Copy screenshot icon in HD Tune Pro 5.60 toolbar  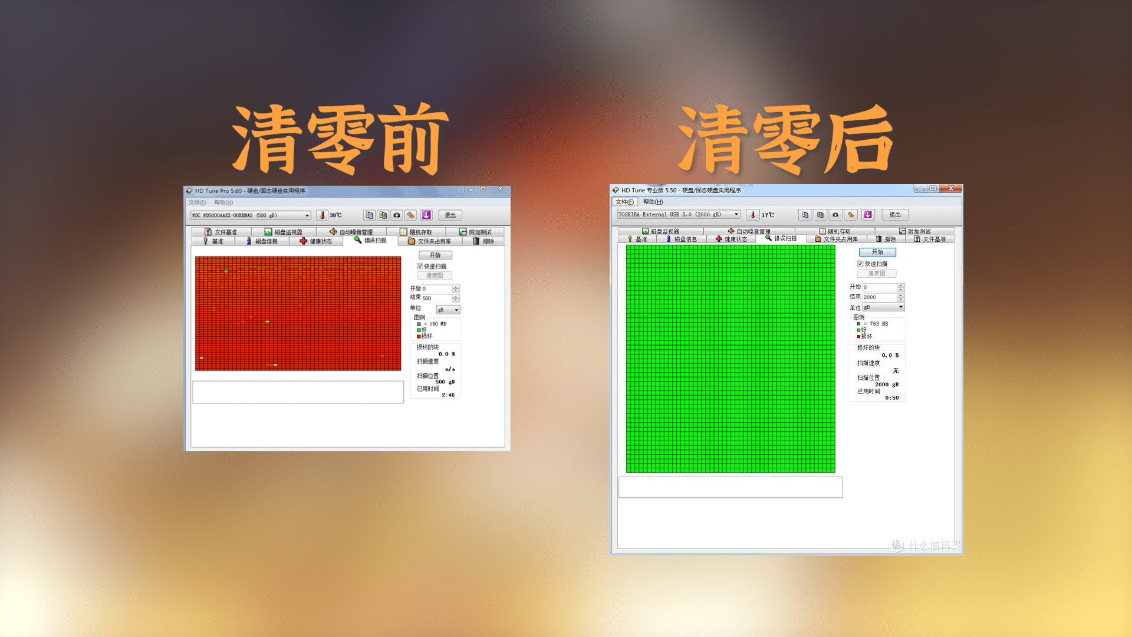[x=383, y=215]
